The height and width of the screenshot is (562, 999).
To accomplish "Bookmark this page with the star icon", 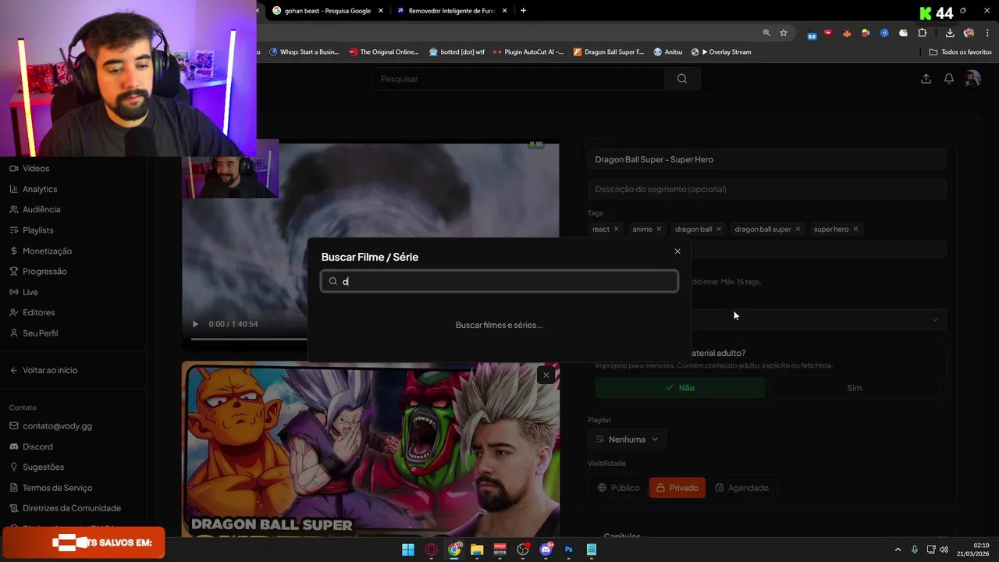I will 784,33.
